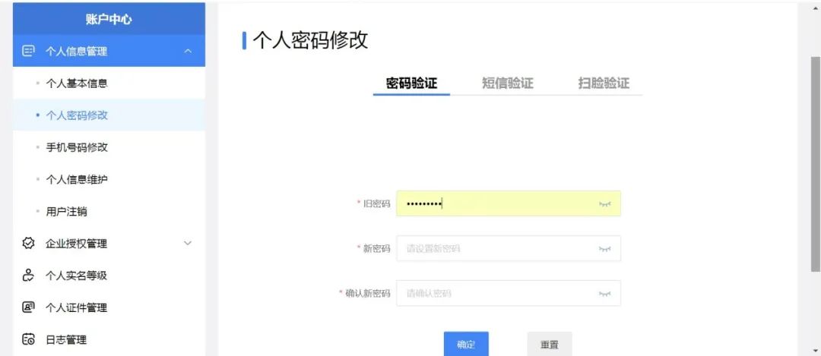The width and height of the screenshot is (821, 356).
Task: Click the 账户中心 header text
Action: coord(109,20)
